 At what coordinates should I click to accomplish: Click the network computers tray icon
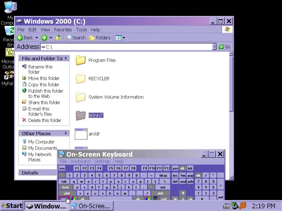pos(235,206)
